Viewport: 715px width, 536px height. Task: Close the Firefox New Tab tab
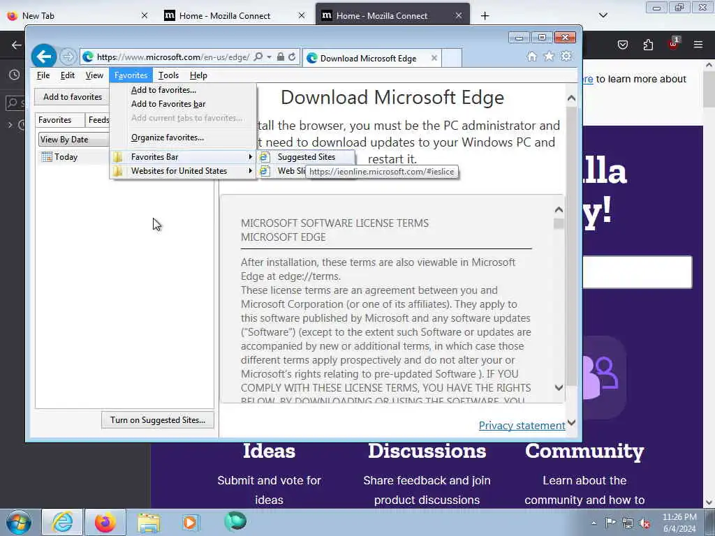point(145,15)
